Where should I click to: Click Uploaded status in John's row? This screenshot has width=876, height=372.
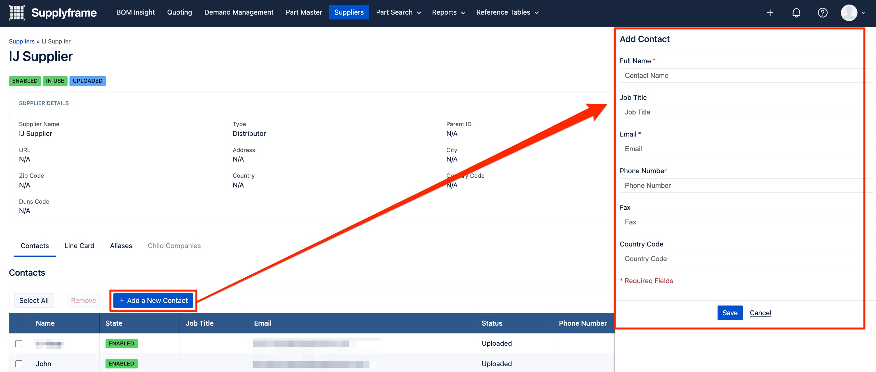[496, 363]
